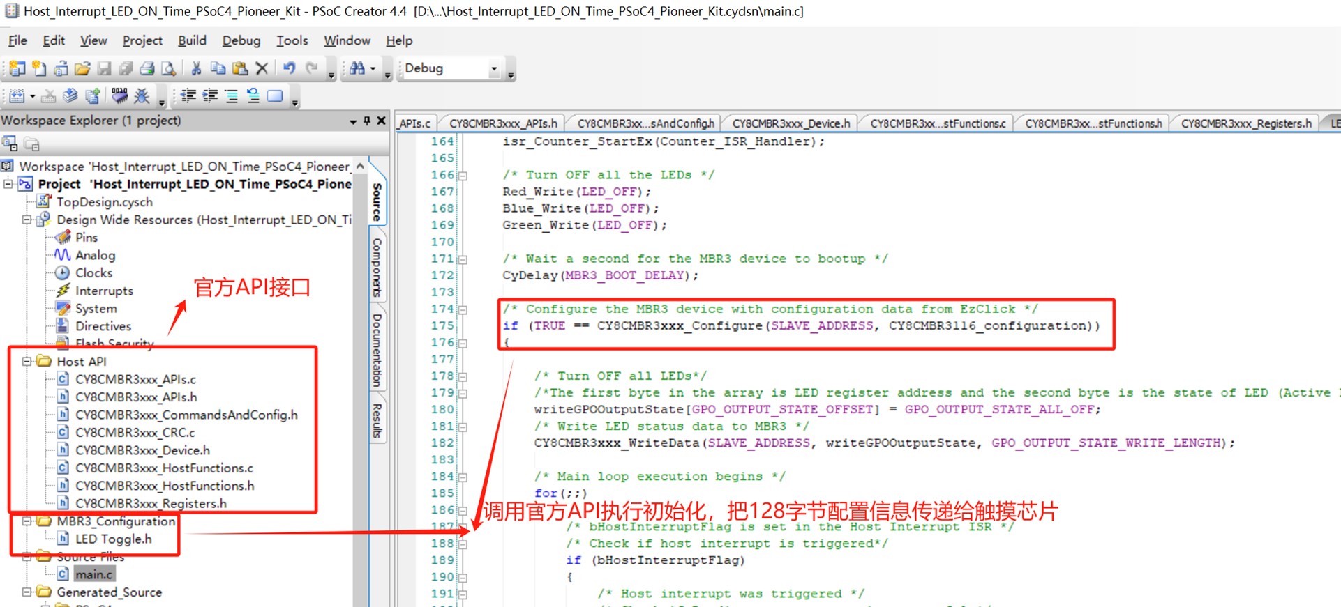The height and width of the screenshot is (607, 1341).
Task: Click the Paste clipboard icon
Action: pos(240,68)
